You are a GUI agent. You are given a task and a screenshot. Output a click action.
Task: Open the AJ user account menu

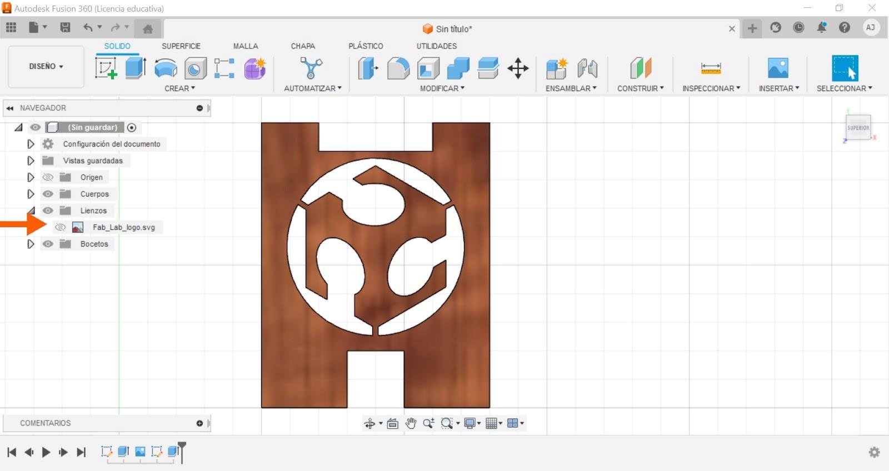click(871, 27)
